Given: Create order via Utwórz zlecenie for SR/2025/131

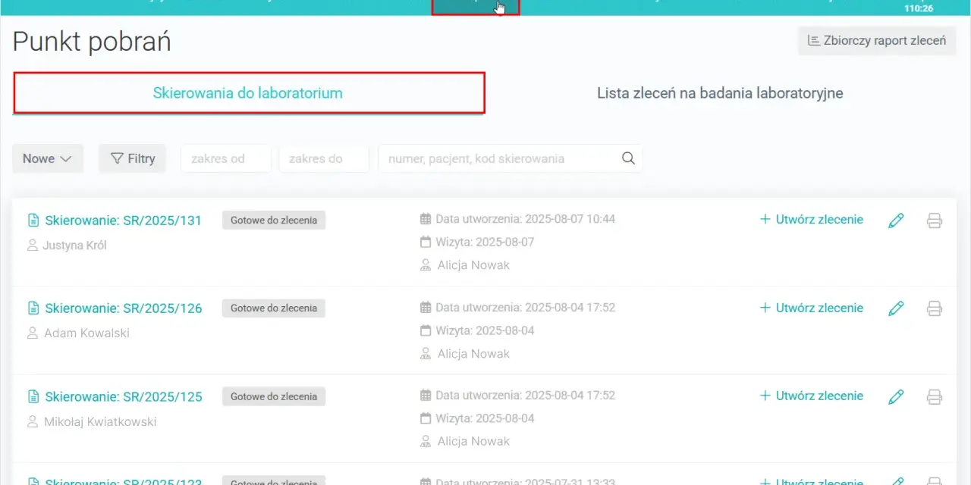Looking at the screenshot, I should click(812, 220).
